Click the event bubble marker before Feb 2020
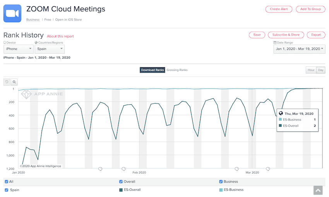Viewport: 329px width, 197px height. (x=123, y=169)
